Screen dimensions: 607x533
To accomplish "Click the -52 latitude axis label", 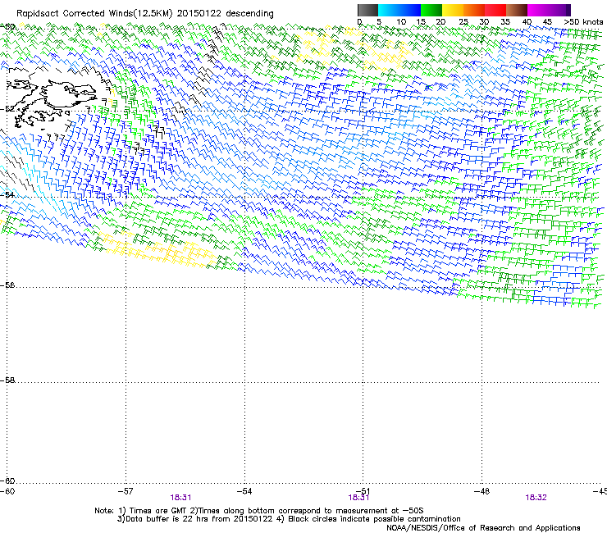I will (x=7, y=109).
